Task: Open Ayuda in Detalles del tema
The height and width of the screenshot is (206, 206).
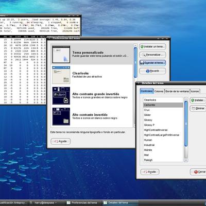Action: (150, 172)
